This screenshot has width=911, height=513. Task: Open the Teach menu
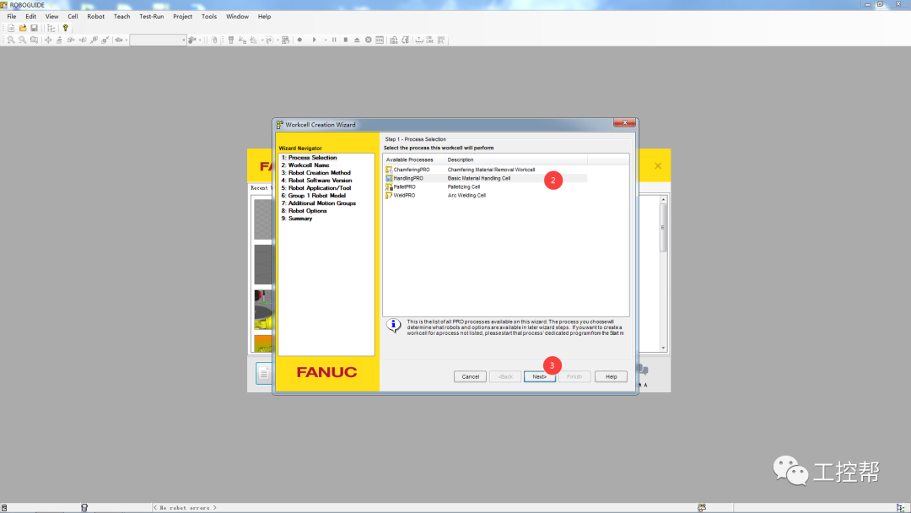pos(122,16)
